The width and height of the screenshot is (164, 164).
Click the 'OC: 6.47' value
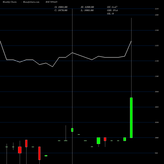click(x=112, y=7)
